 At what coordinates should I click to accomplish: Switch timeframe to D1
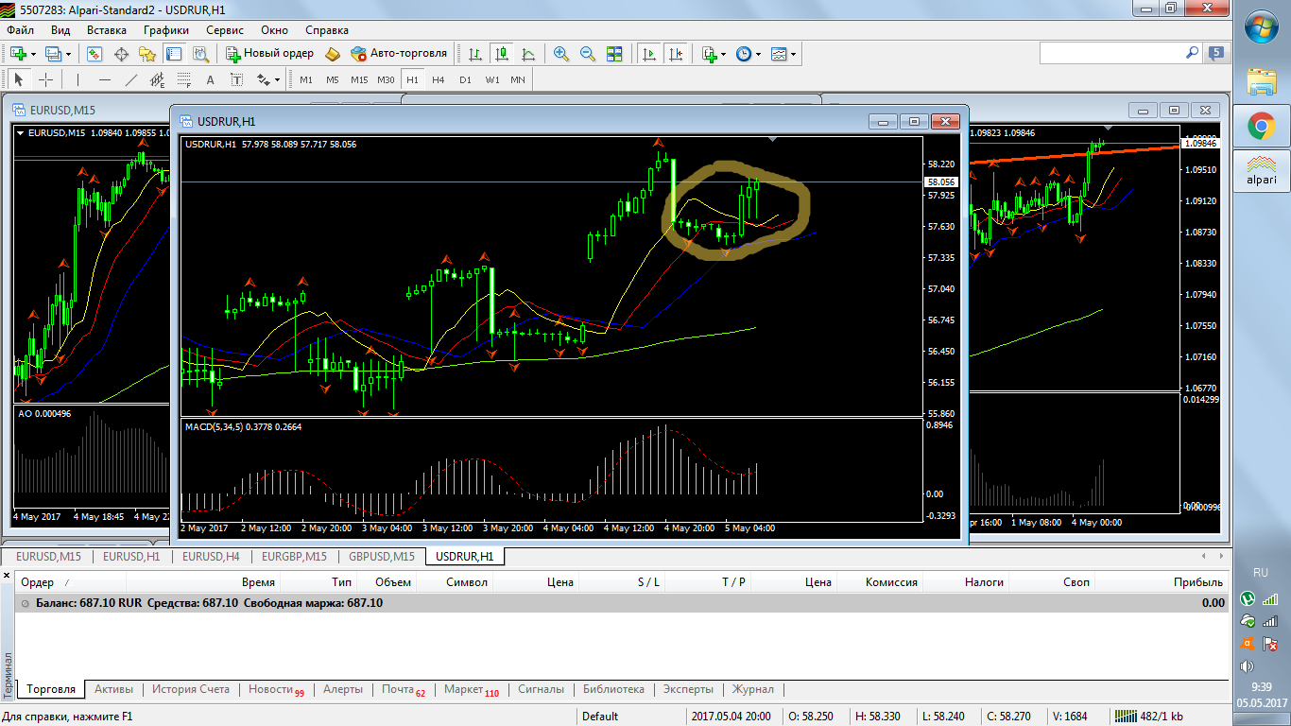(465, 79)
